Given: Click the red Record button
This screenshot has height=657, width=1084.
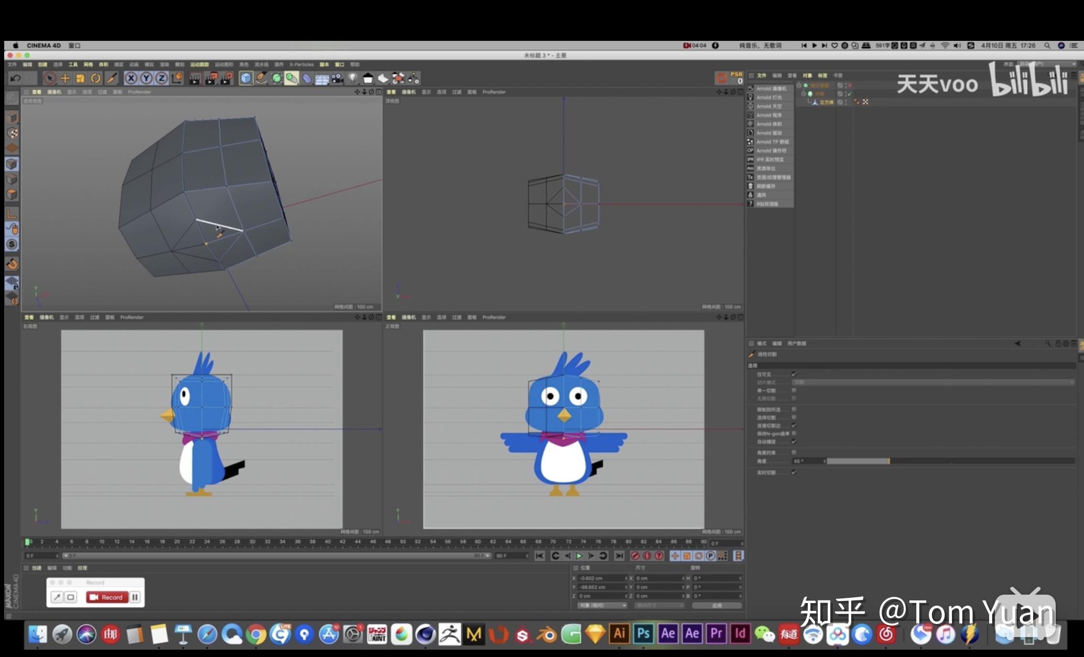Looking at the screenshot, I should 107,597.
